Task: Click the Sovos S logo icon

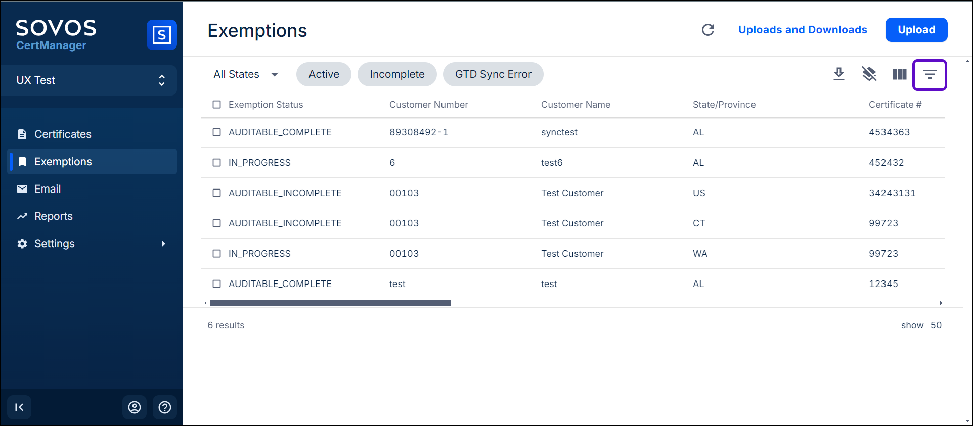Action: [161, 35]
